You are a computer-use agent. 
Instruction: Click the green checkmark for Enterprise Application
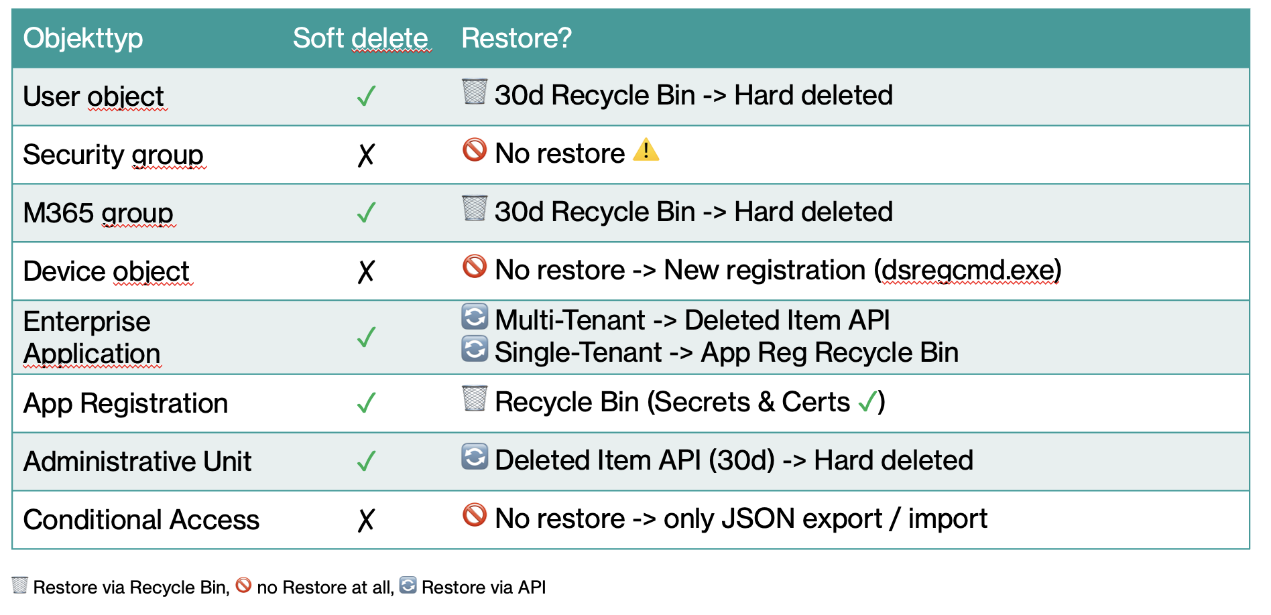[x=367, y=337]
